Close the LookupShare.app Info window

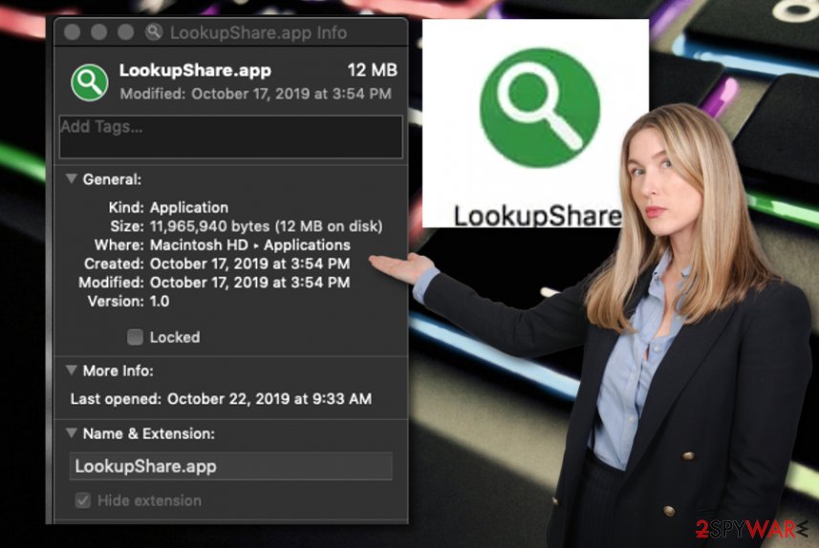tap(72, 32)
